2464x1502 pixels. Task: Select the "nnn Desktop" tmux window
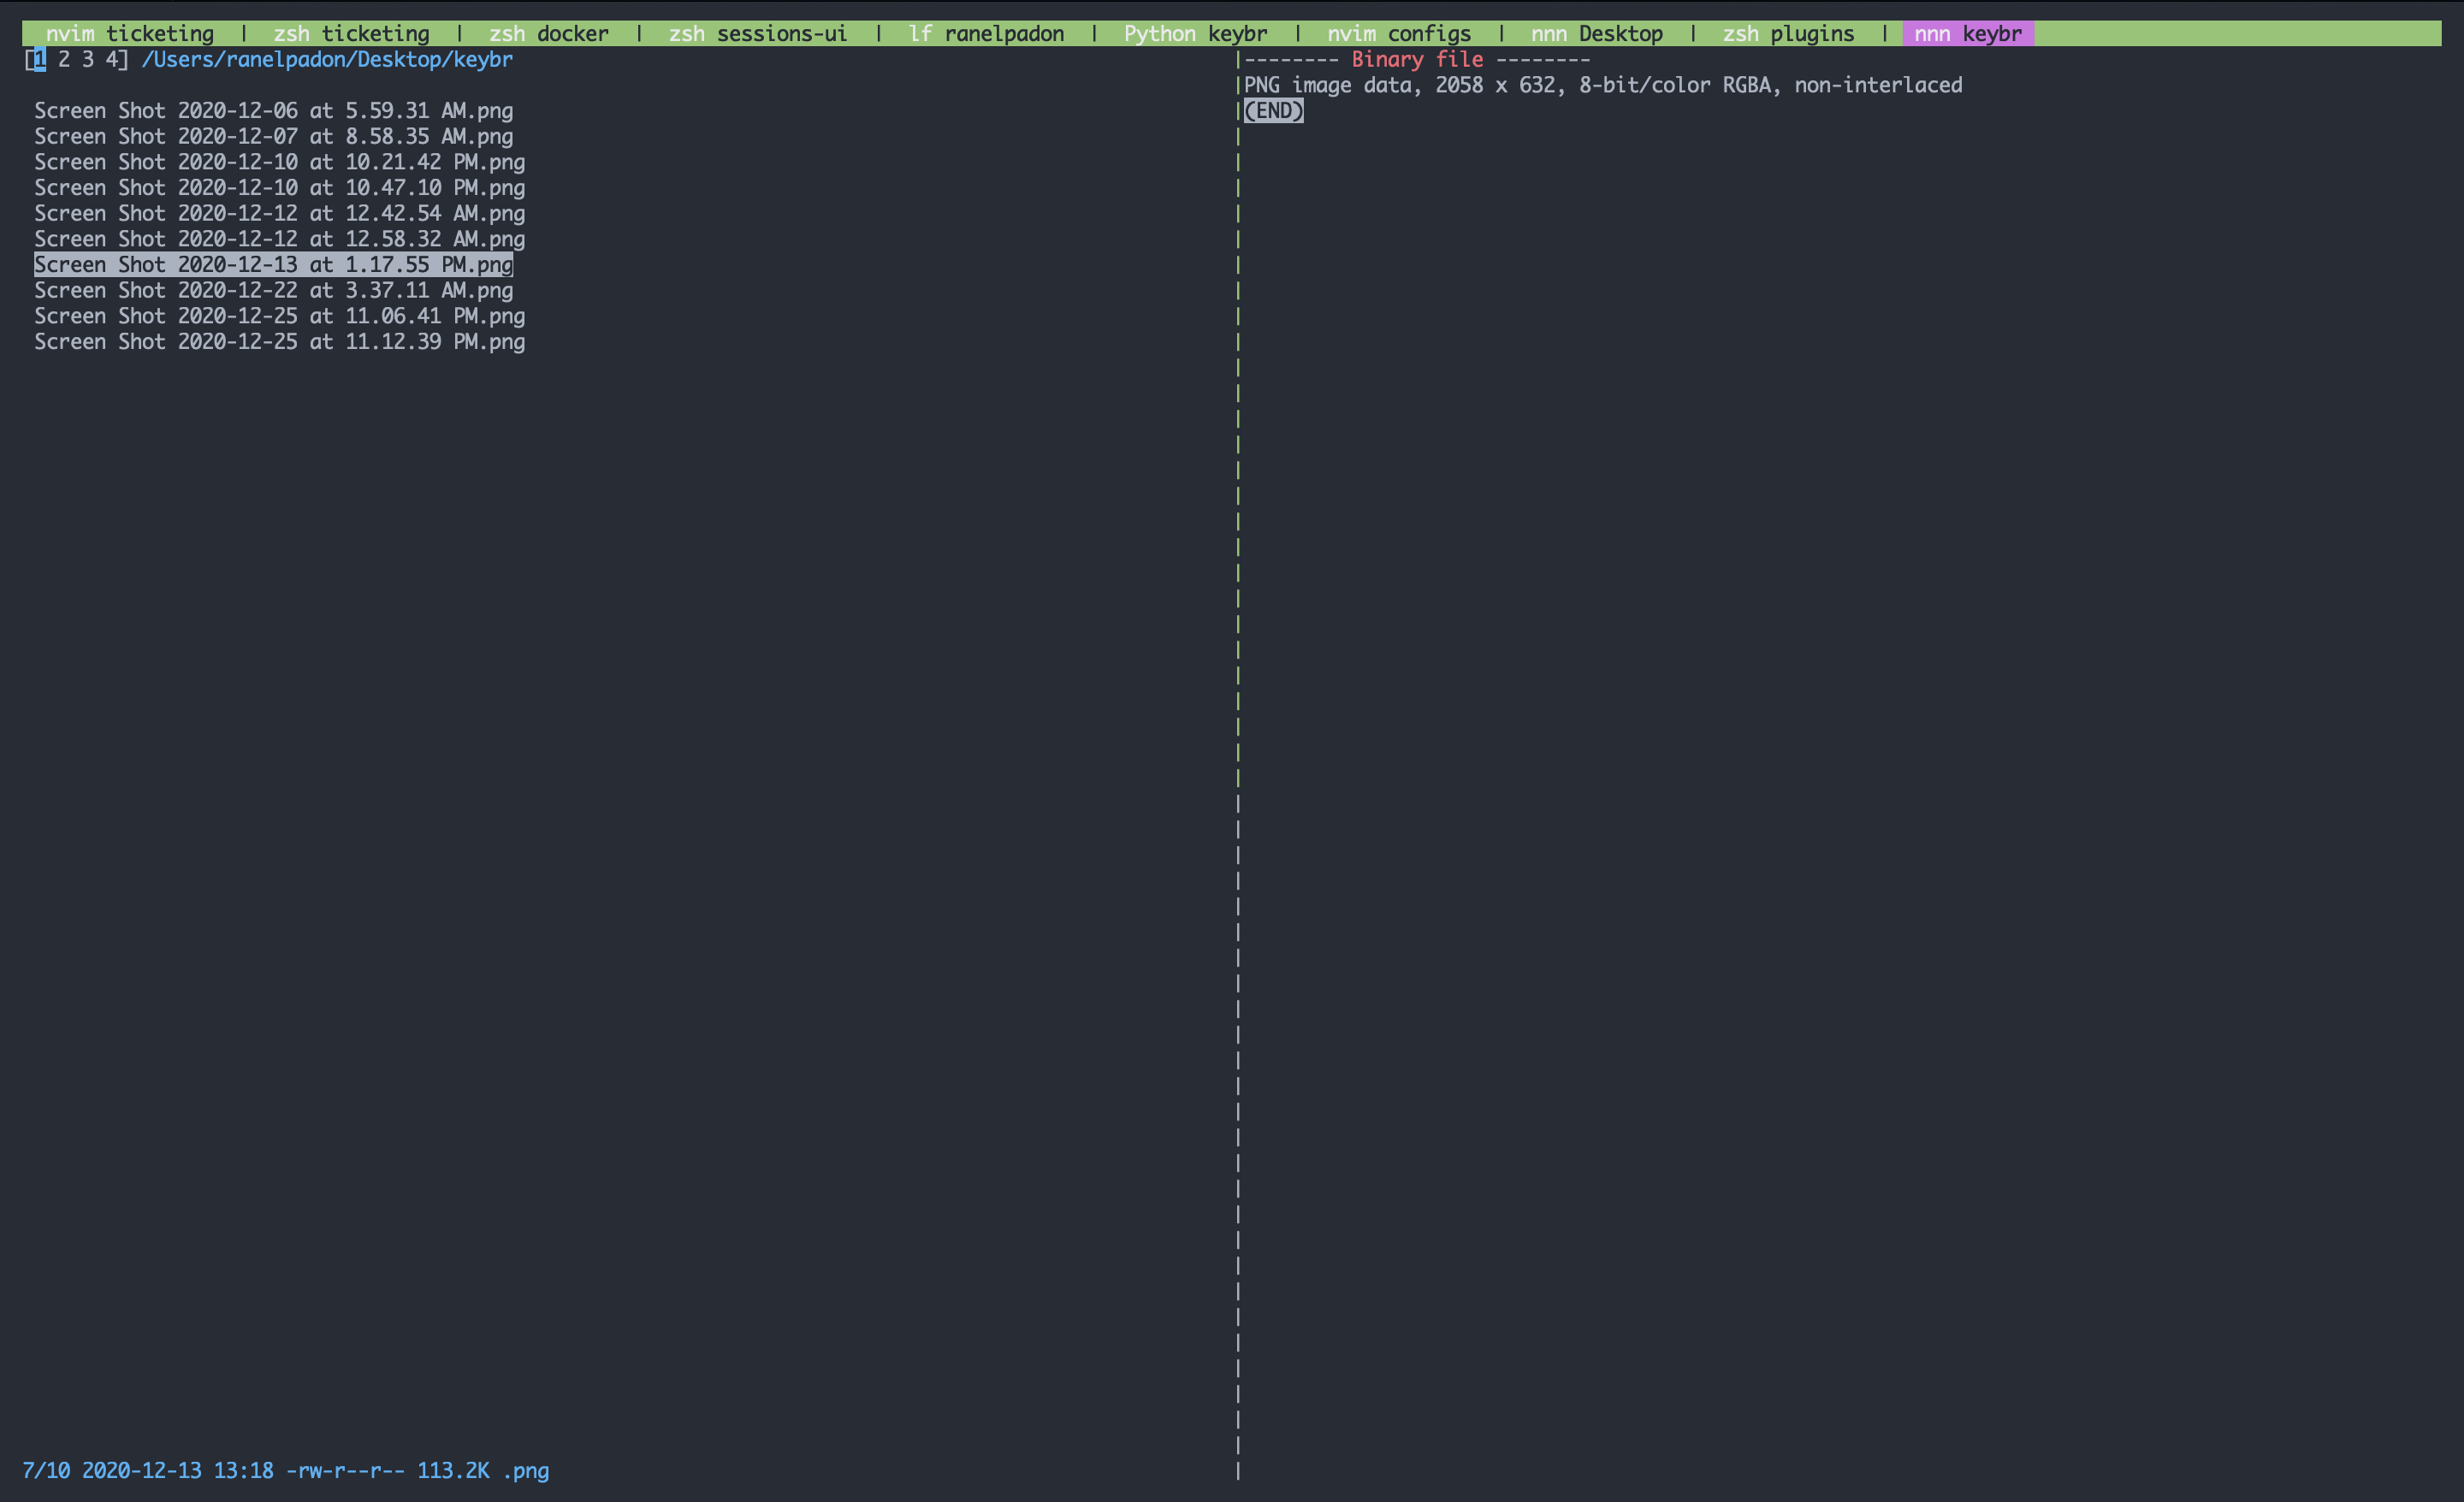pyautogui.click(x=1597, y=33)
